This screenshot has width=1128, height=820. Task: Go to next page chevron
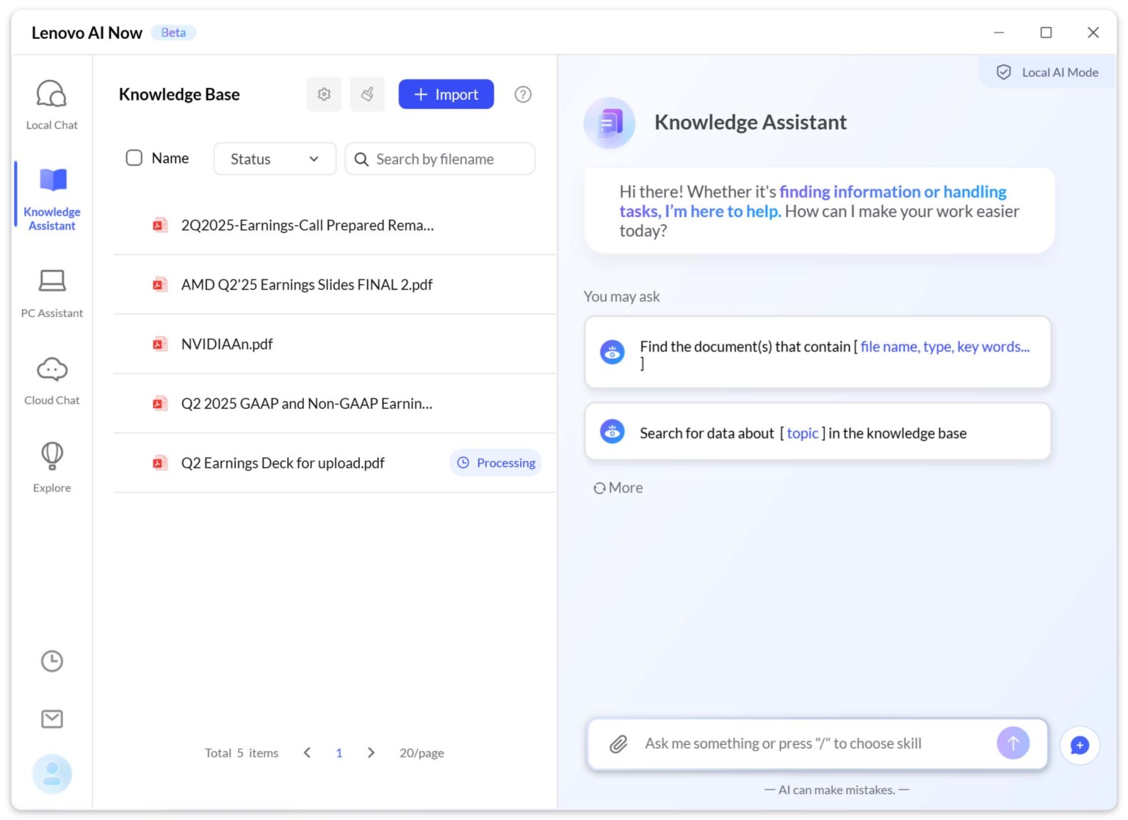(371, 753)
